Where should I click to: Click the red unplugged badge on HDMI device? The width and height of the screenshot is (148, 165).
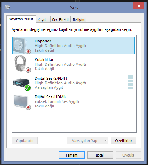click(x=28, y=107)
